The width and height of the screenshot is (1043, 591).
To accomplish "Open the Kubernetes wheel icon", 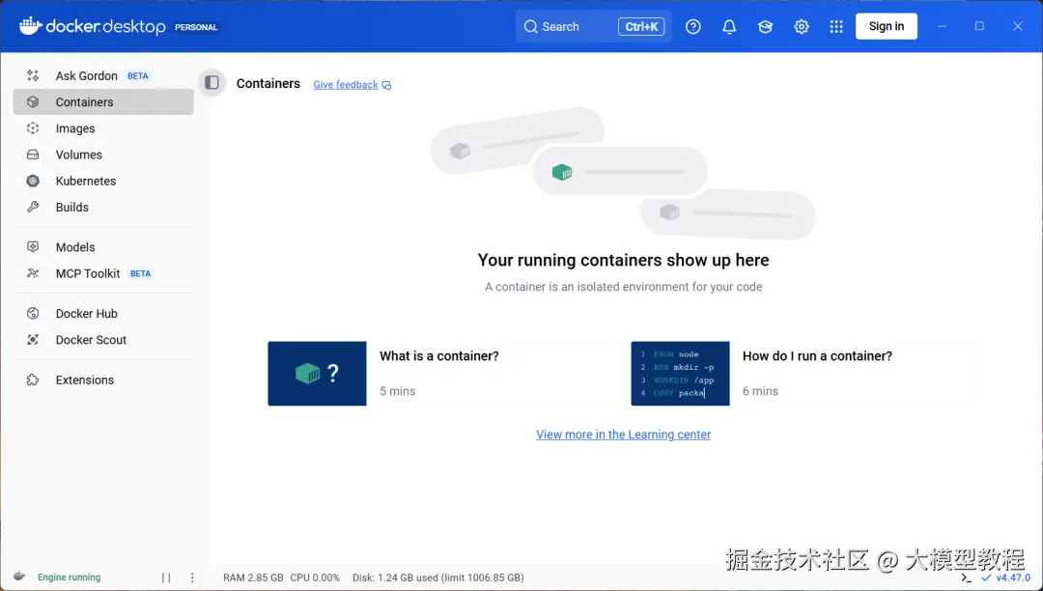I will click(33, 181).
